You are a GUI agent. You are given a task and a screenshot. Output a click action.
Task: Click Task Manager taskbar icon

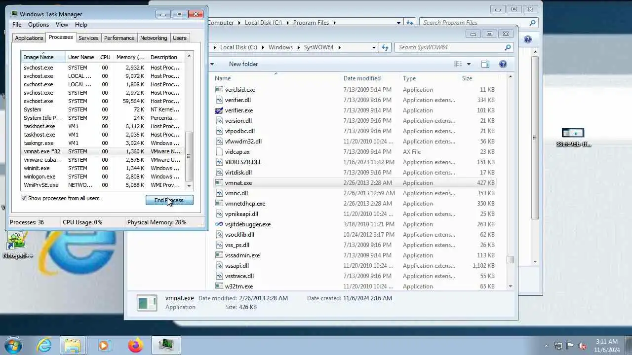pyautogui.click(x=166, y=345)
